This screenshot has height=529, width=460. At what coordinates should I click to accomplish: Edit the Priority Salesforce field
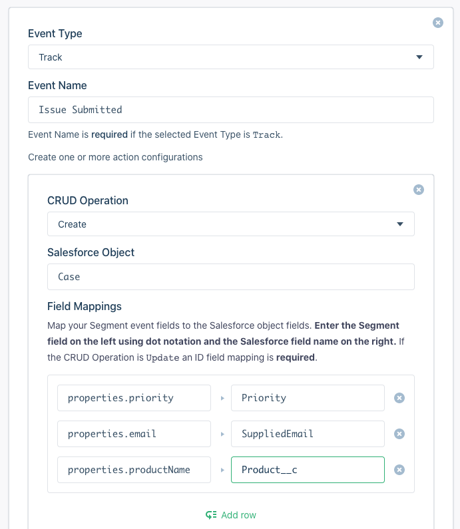pyautogui.click(x=308, y=398)
